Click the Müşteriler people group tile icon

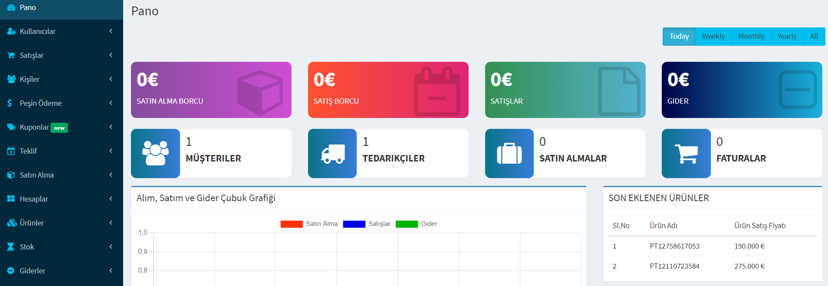(155, 153)
